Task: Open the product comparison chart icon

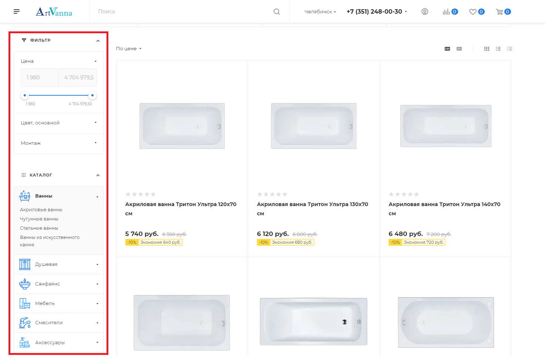Action: 446,12
